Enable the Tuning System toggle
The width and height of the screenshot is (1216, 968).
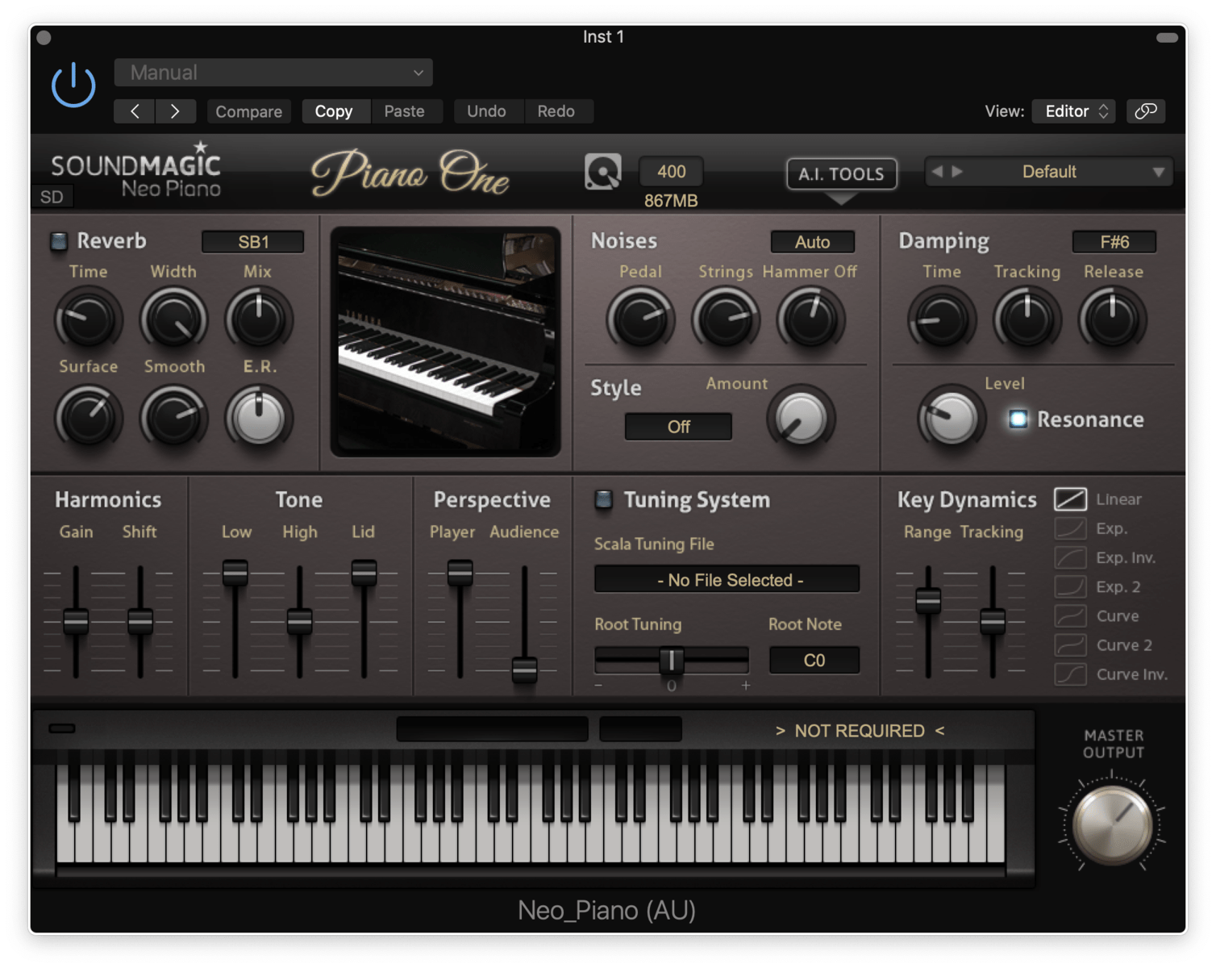click(603, 500)
